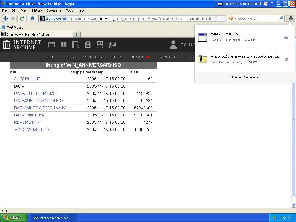
Task: Click the United States-International keyboard indicator
Action: (239, 4)
